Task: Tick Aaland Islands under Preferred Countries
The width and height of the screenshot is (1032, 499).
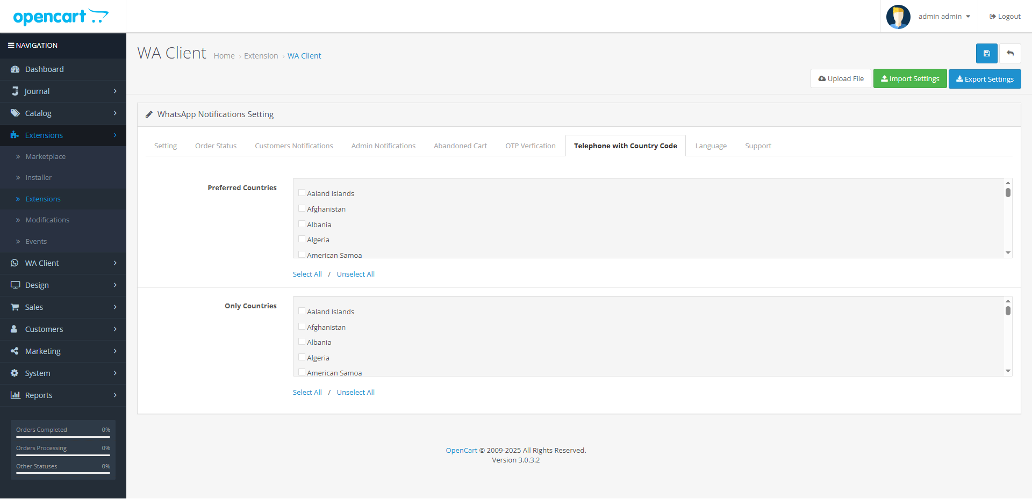Action: (302, 193)
